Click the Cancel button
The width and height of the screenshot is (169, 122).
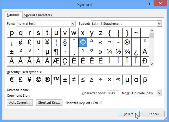[153, 114]
